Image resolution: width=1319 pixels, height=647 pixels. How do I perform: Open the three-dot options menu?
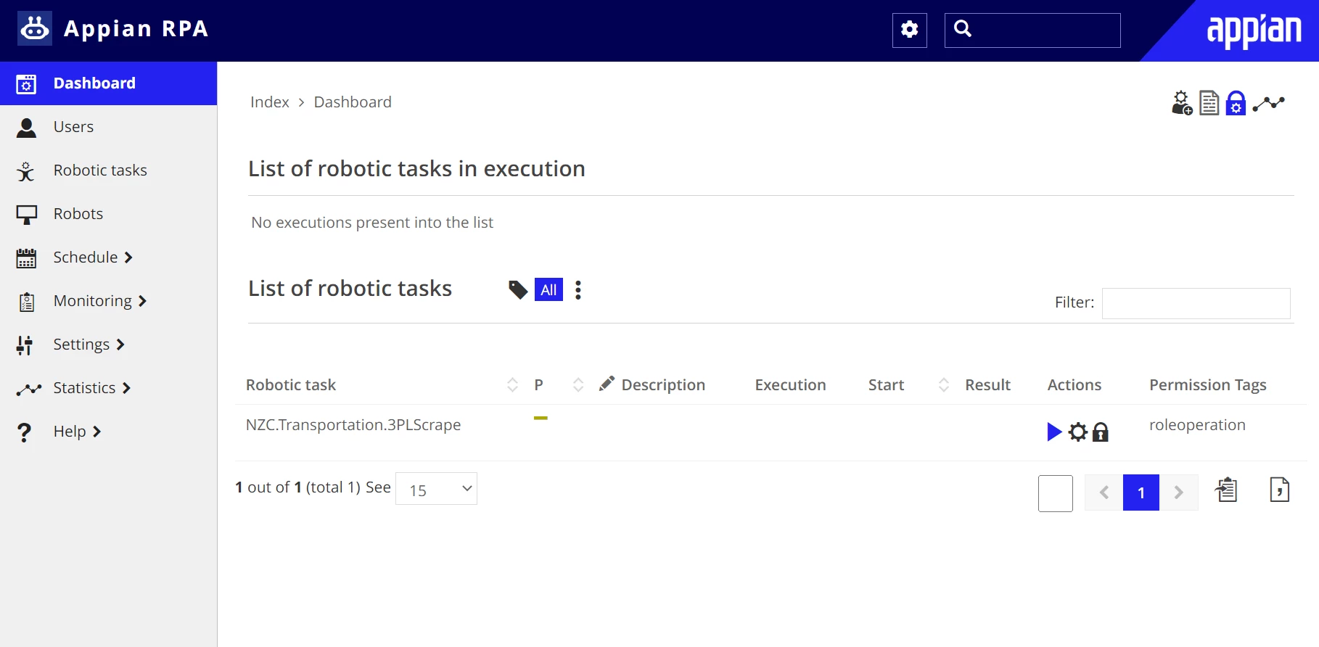pyautogui.click(x=578, y=290)
